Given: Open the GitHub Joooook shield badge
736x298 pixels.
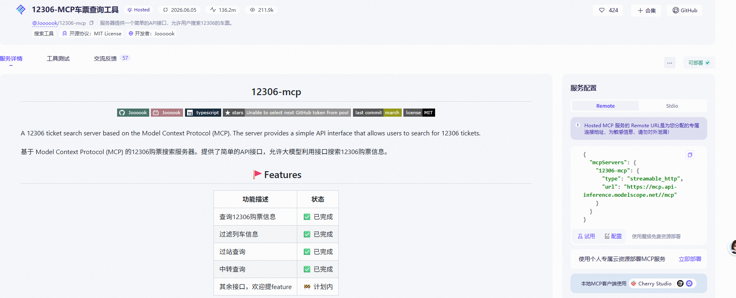Looking at the screenshot, I should [x=133, y=113].
